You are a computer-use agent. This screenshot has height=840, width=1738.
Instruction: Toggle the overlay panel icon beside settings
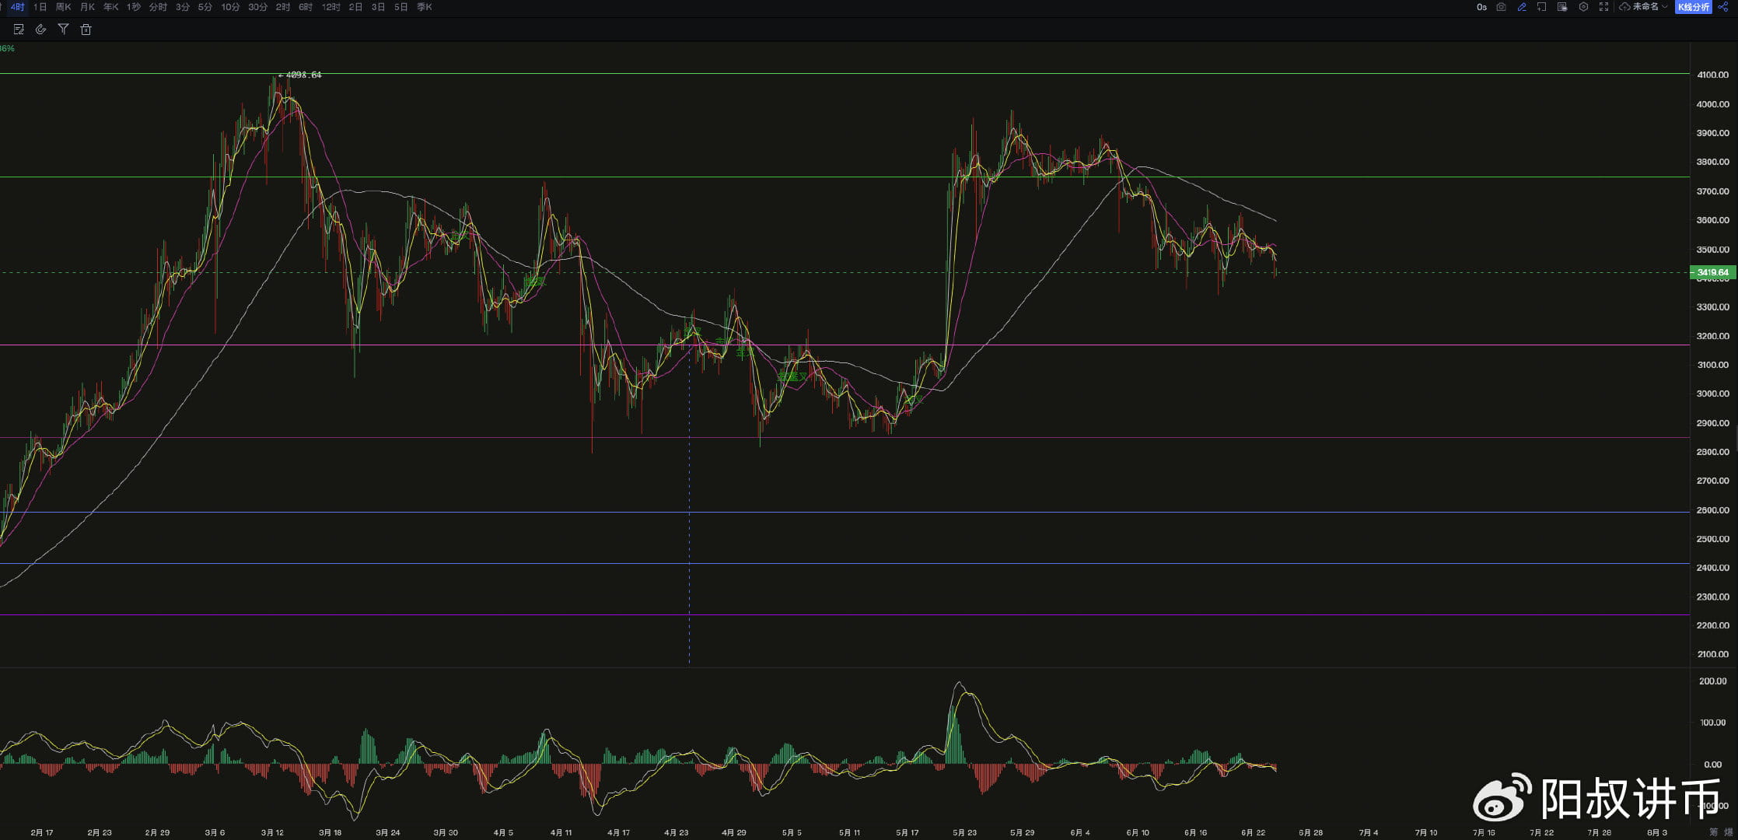[1562, 7]
